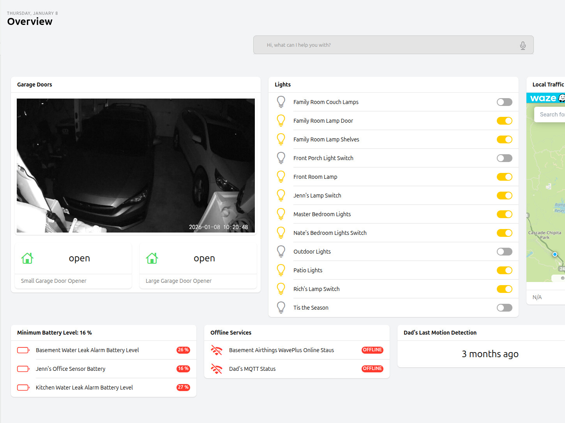Screen dimensions: 565x423
Task: Click the Basement Airthings offline wifi icon
Action: tap(217, 350)
